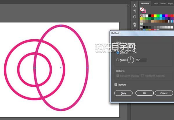Click the Reflect dialog title bar
Screen dimensions: 174x120
tap(142, 33)
